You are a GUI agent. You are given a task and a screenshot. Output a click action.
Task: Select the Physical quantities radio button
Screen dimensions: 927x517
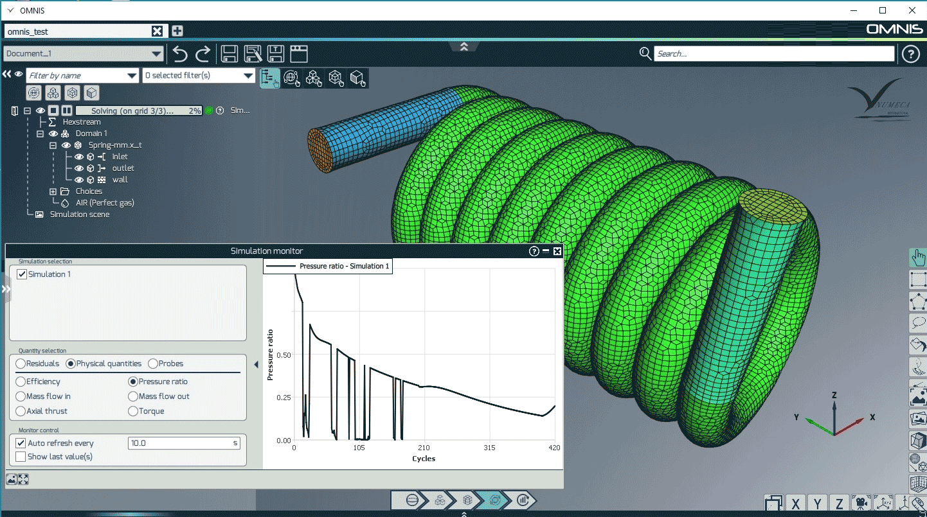pyautogui.click(x=71, y=364)
